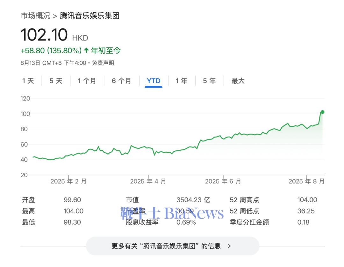Viewport: 344px width, 267px height.
Task: Click the 季度分红金额 label
Action: pos(249,222)
